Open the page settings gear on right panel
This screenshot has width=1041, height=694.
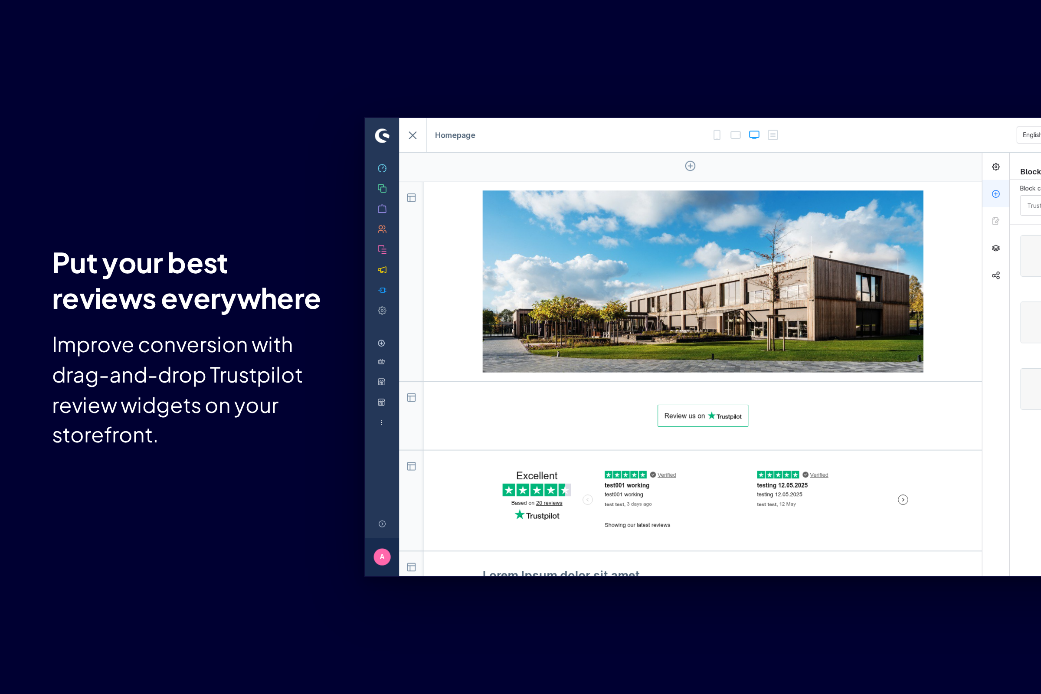coord(996,167)
